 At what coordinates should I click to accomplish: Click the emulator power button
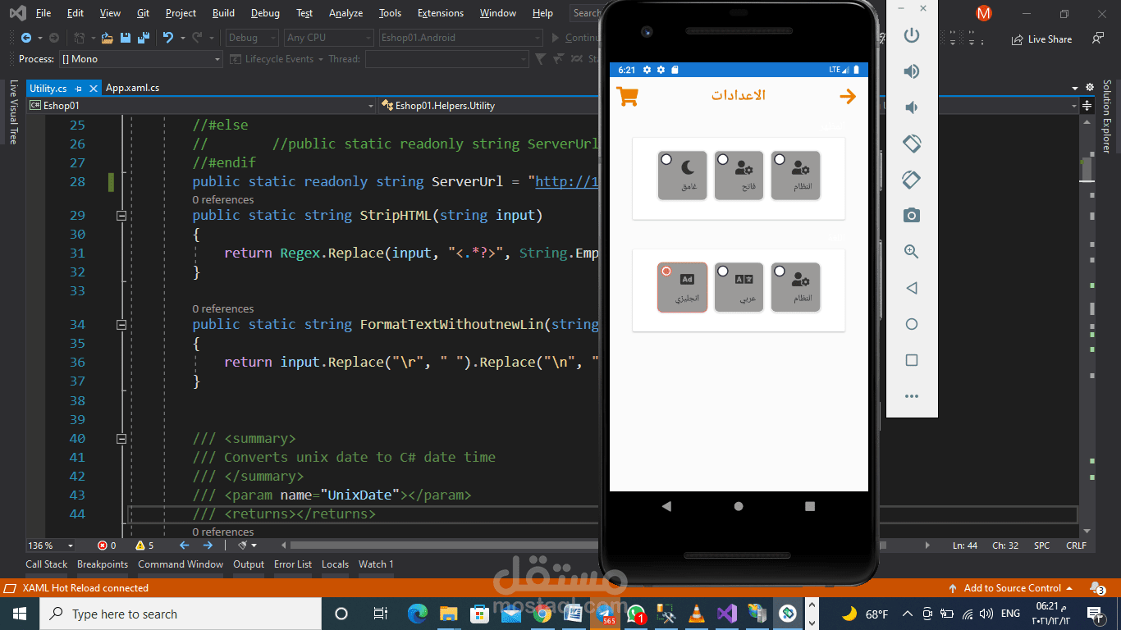point(911,35)
